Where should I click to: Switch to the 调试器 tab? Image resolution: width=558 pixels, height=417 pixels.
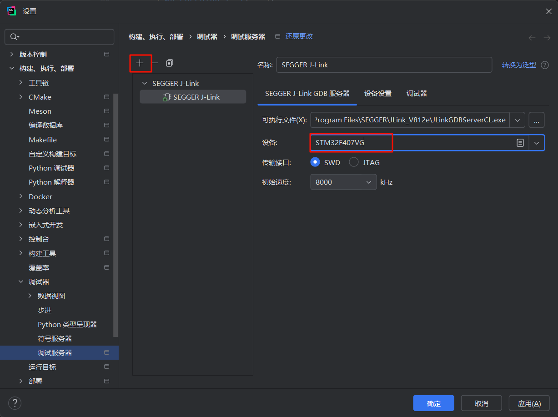pyautogui.click(x=417, y=93)
